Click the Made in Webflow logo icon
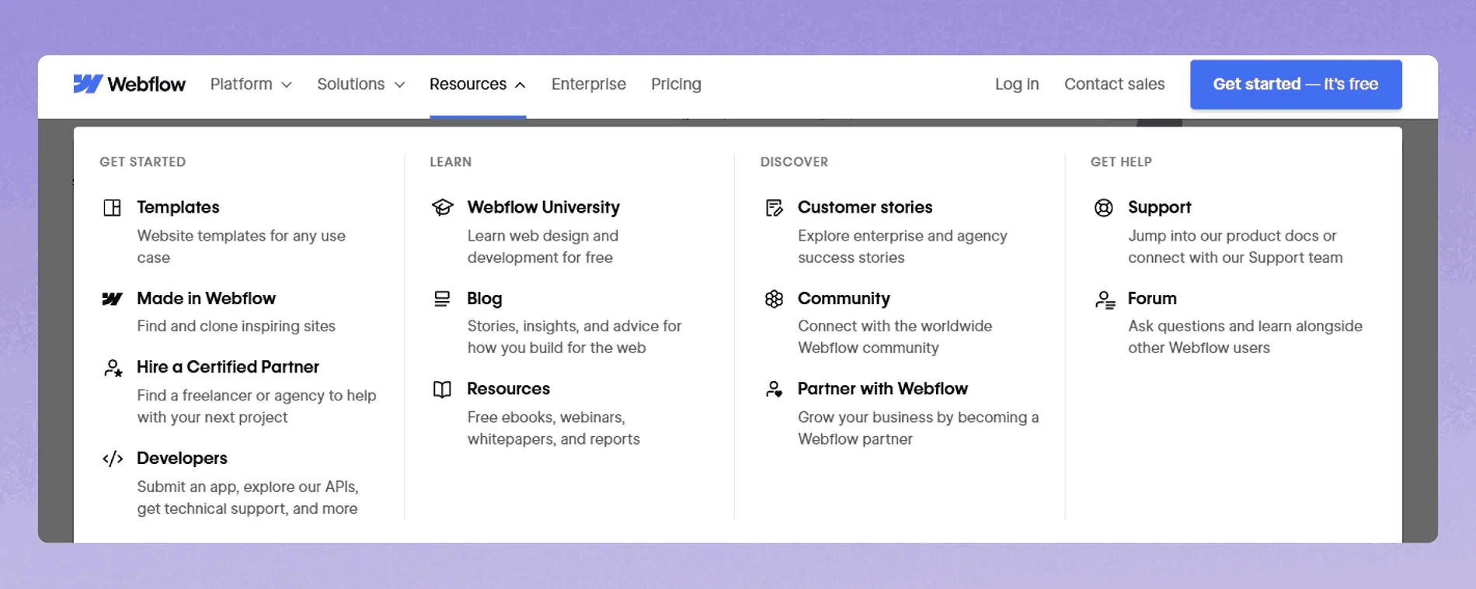 pyautogui.click(x=113, y=298)
